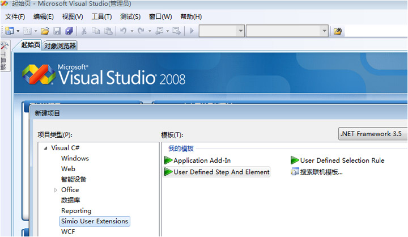Select WCF project type
This screenshot has width=408, height=237.
pos(68,231)
